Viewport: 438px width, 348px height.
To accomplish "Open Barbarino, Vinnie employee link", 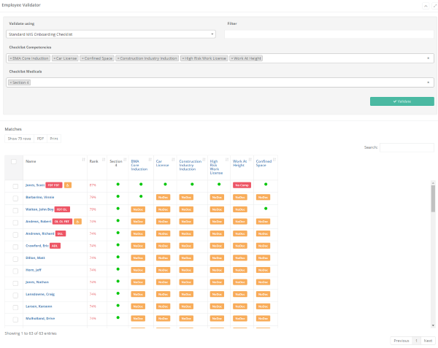I will pos(40,197).
